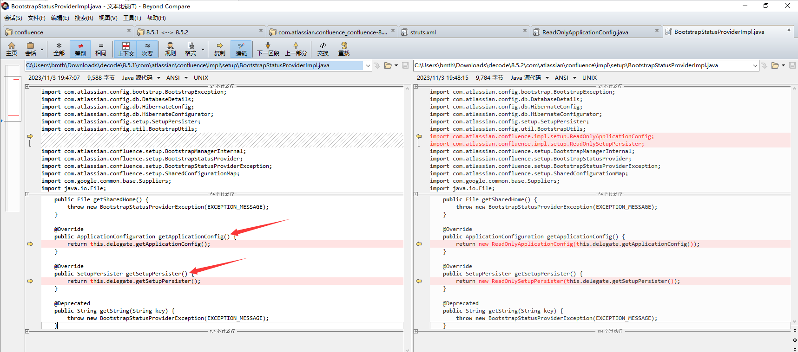Open the 编辑(E) menu
Image resolution: width=798 pixels, height=352 pixels.
click(x=60, y=18)
